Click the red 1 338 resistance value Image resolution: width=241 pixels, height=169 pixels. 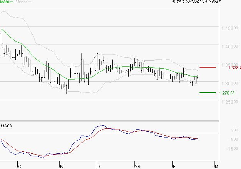(234, 68)
